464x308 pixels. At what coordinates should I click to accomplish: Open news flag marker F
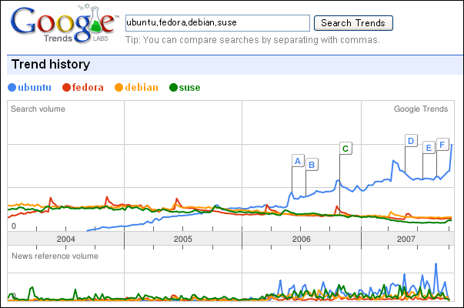click(442, 145)
